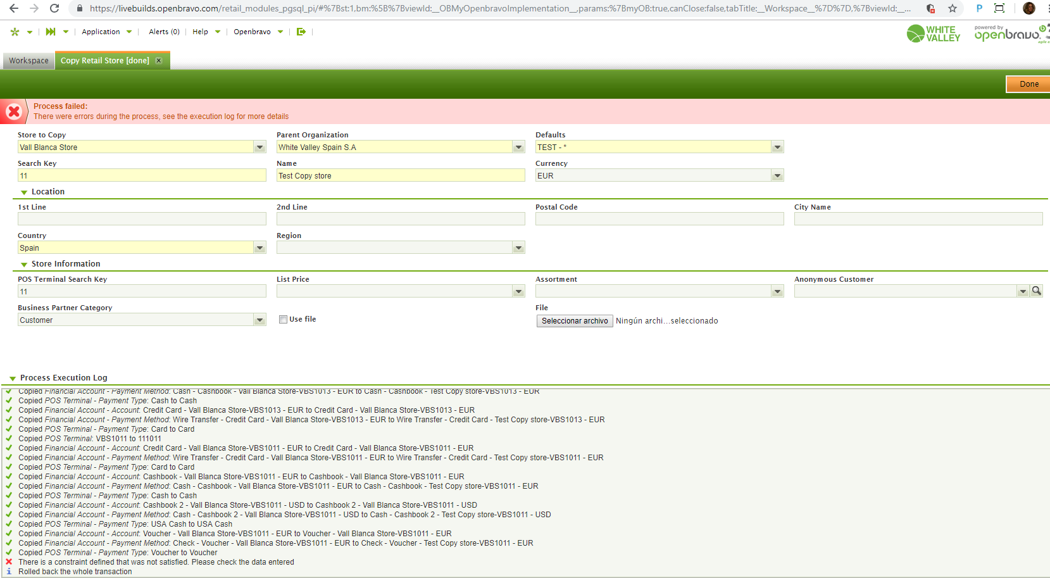Click the browser screenshot capture extension icon
The height and width of the screenshot is (578, 1050).
[x=999, y=8]
